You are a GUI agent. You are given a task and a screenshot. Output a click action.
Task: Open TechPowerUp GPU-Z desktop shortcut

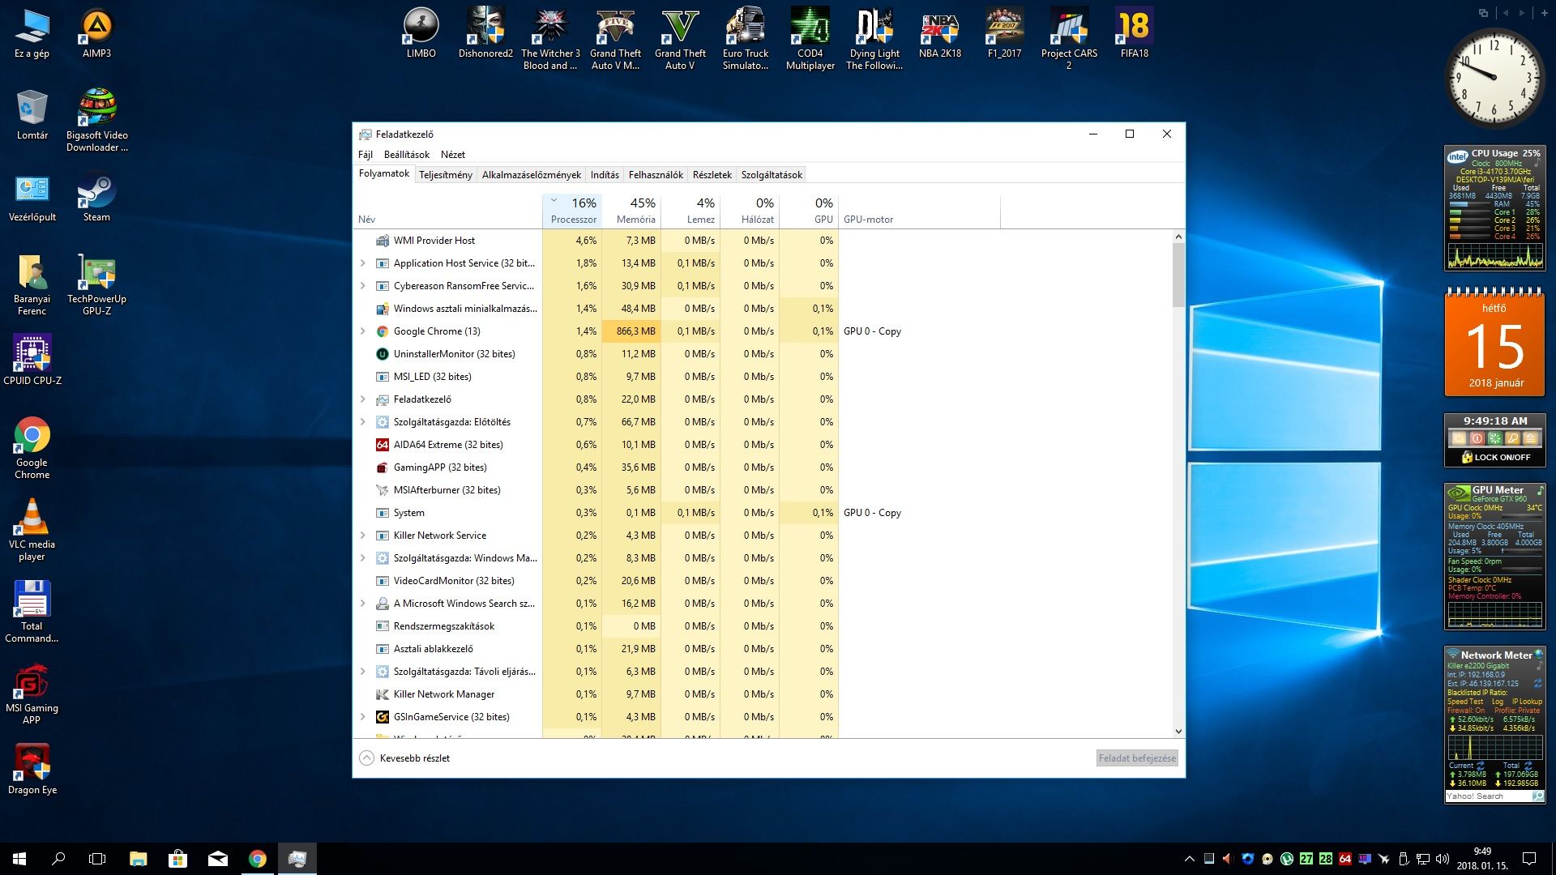(96, 274)
